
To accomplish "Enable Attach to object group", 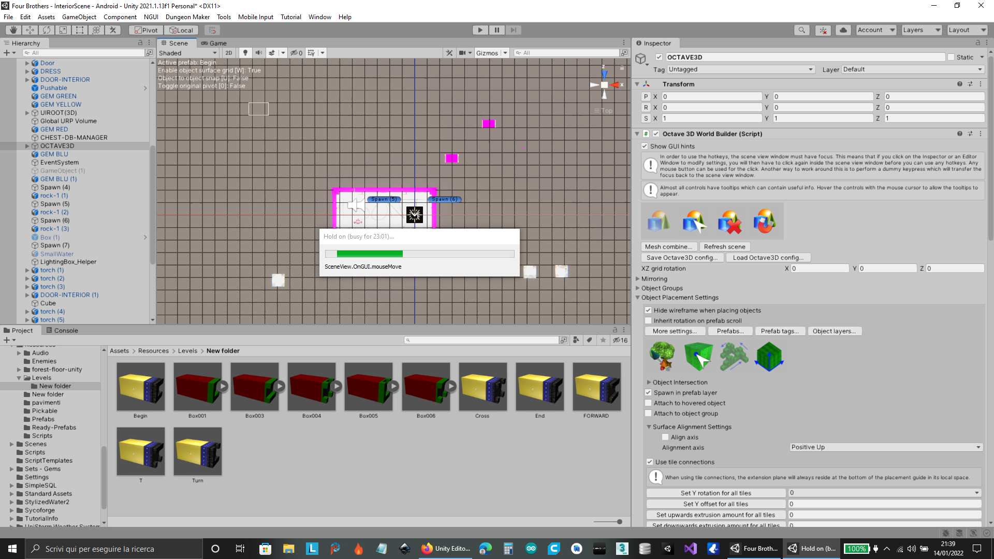I will pyautogui.click(x=648, y=414).
